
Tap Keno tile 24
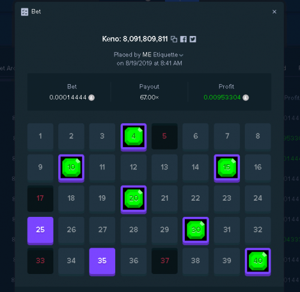(x=258, y=199)
